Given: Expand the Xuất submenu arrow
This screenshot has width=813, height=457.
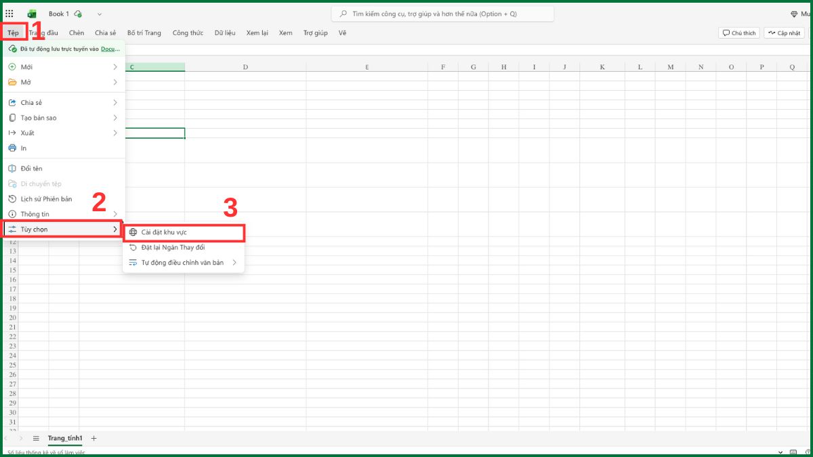Looking at the screenshot, I should pyautogui.click(x=115, y=133).
